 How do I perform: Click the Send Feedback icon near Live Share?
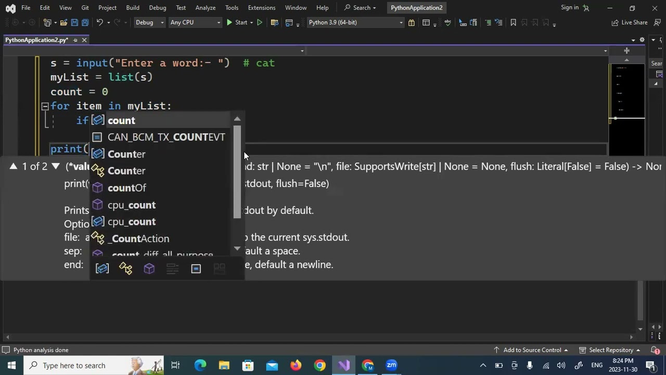tap(657, 22)
